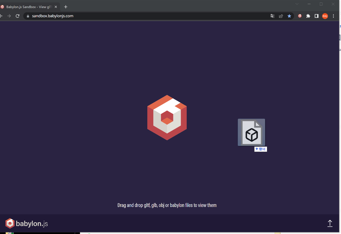Maximize the browser window
The width and height of the screenshot is (341, 234).
click(321, 4)
